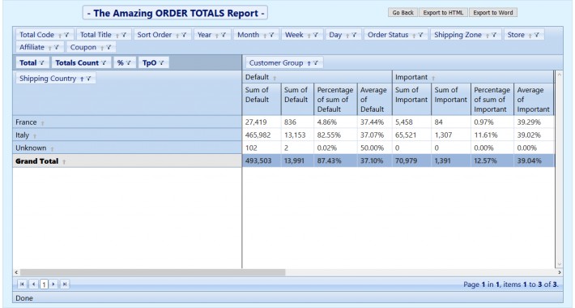Select the France row header
575x308 pixels.
click(127, 122)
